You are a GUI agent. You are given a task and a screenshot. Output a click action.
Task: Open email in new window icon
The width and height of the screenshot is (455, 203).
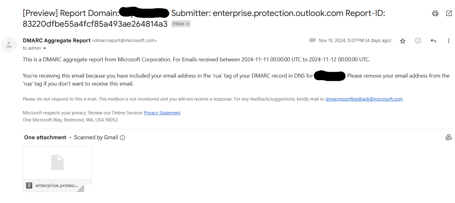(x=449, y=13)
